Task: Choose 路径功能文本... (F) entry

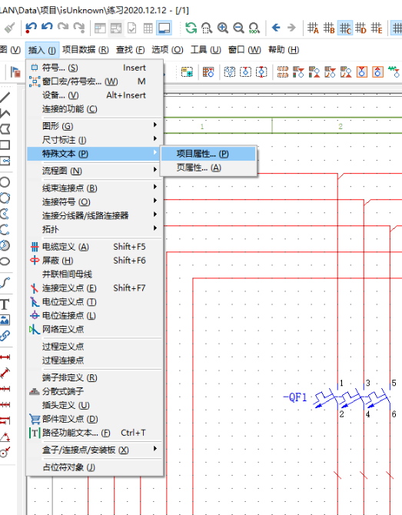Action: (x=95, y=433)
